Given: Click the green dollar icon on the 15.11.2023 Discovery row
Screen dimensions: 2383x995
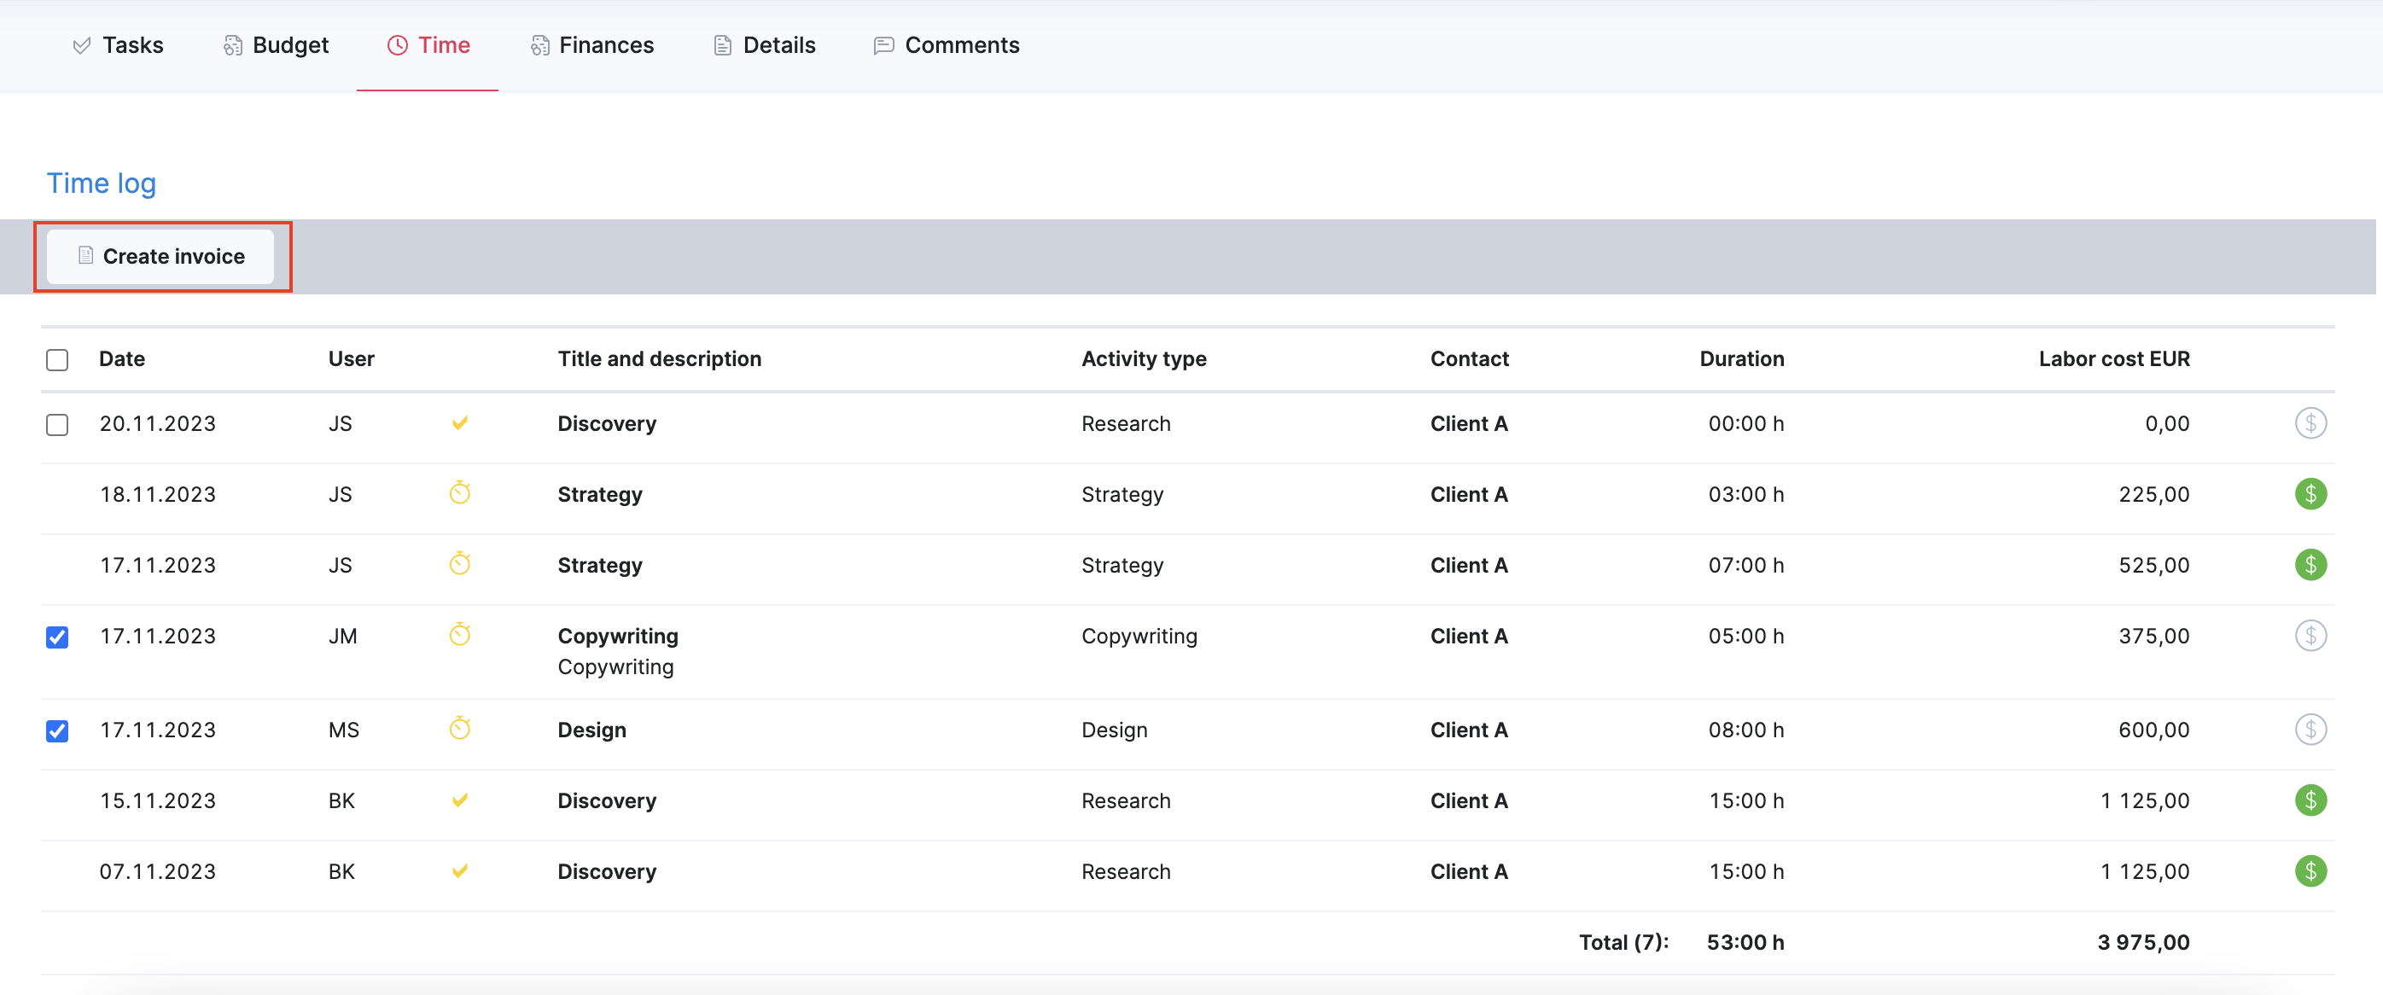Looking at the screenshot, I should pyautogui.click(x=2312, y=800).
